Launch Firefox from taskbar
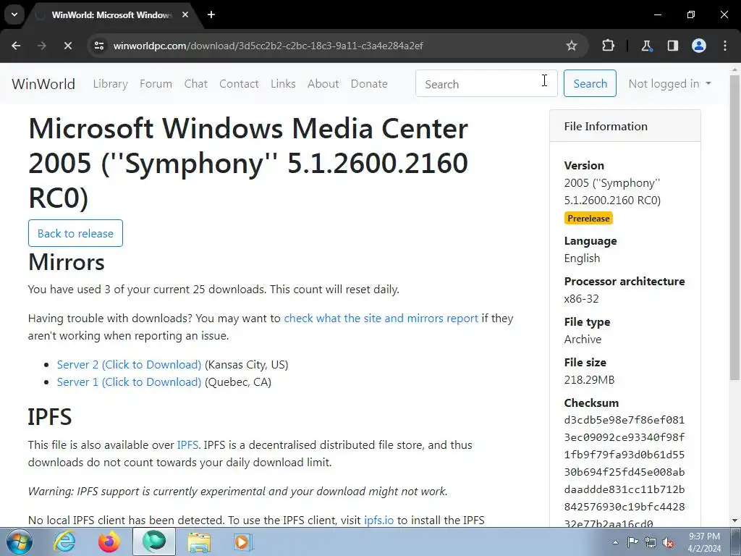Image resolution: width=741 pixels, height=556 pixels. pyautogui.click(x=109, y=542)
